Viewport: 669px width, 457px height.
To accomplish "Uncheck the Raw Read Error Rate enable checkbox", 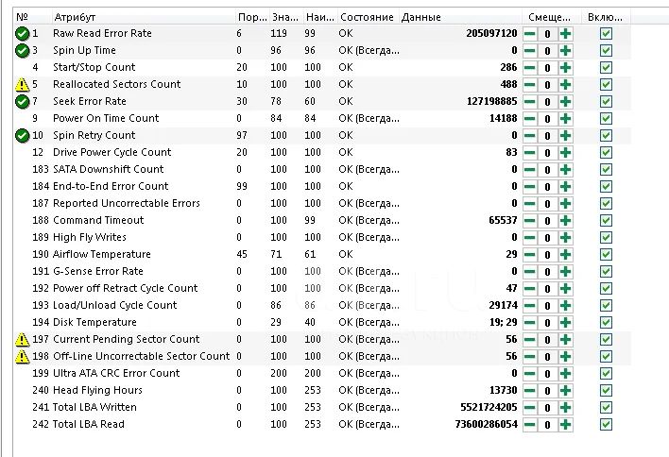I will tap(606, 34).
